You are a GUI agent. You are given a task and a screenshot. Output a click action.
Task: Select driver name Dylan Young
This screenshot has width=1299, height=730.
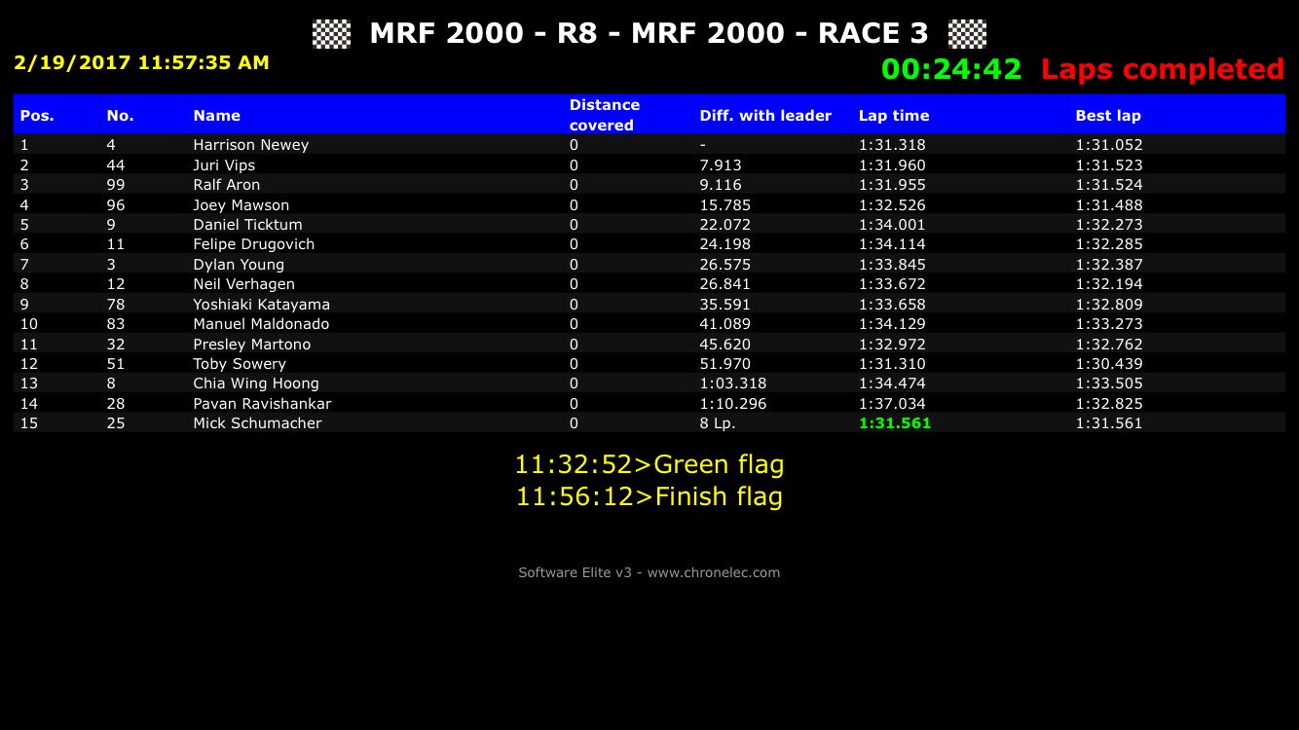pyautogui.click(x=239, y=265)
